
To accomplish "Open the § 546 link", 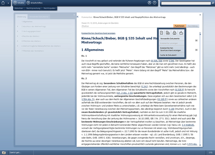I will [x=171, y=61].
